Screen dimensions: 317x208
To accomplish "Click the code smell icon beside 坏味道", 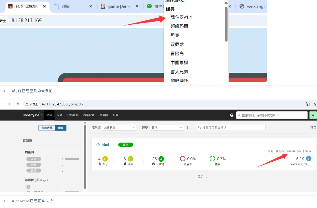I will pyautogui.click(x=153, y=164).
